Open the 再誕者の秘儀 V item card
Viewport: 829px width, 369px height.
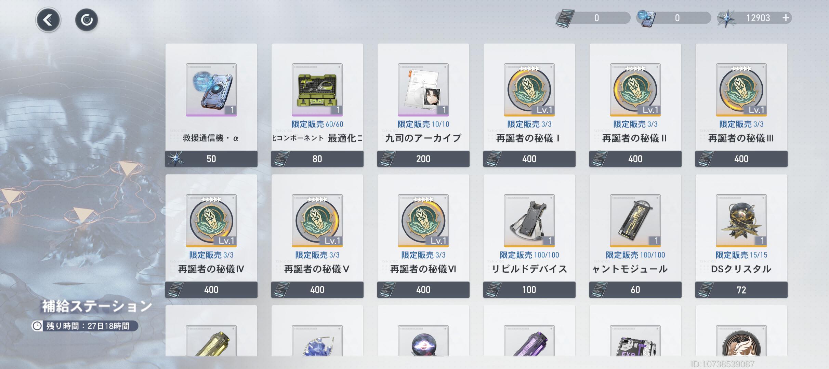[317, 236]
